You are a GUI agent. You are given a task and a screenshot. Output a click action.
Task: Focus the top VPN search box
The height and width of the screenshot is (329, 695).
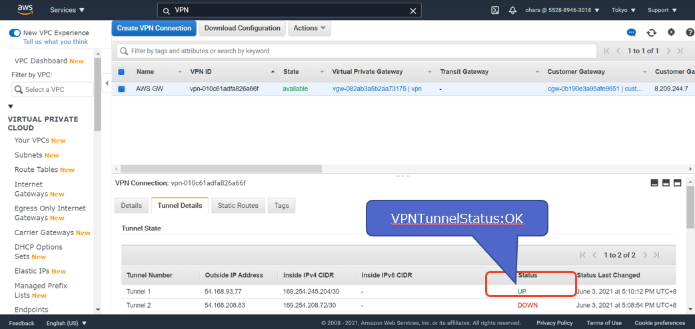(289, 11)
